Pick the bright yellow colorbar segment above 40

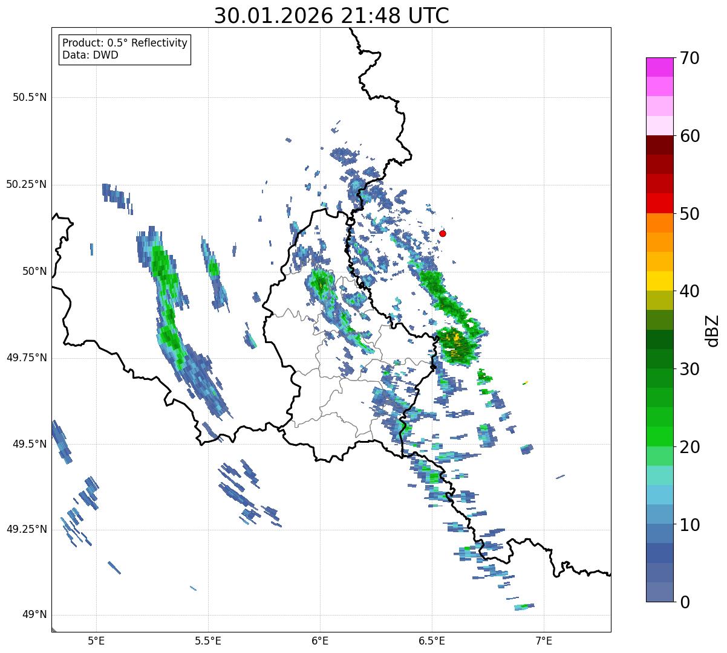point(659,281)
